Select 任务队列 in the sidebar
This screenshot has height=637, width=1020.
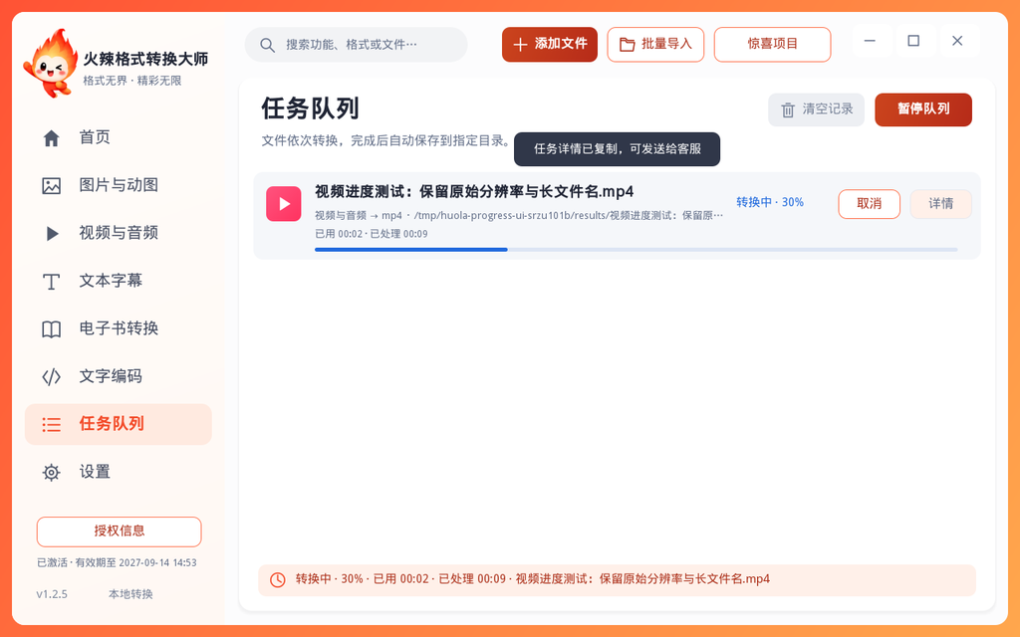(x=119, y=424)
